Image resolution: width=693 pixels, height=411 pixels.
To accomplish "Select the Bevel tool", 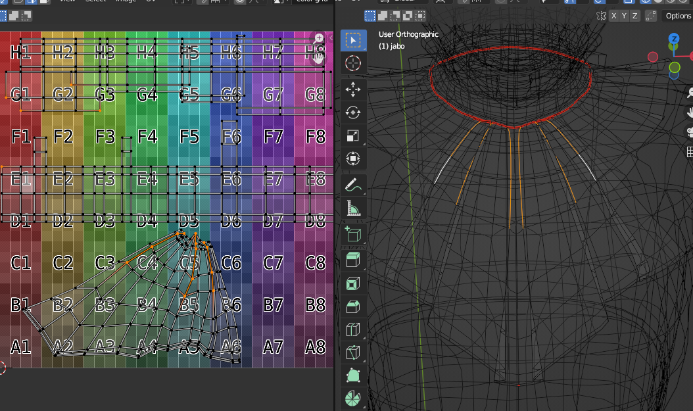I will click(x=353, y=306).
